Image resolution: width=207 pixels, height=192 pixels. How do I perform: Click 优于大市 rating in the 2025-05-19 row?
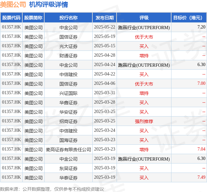pyautogui.click(x=144, y=37)
